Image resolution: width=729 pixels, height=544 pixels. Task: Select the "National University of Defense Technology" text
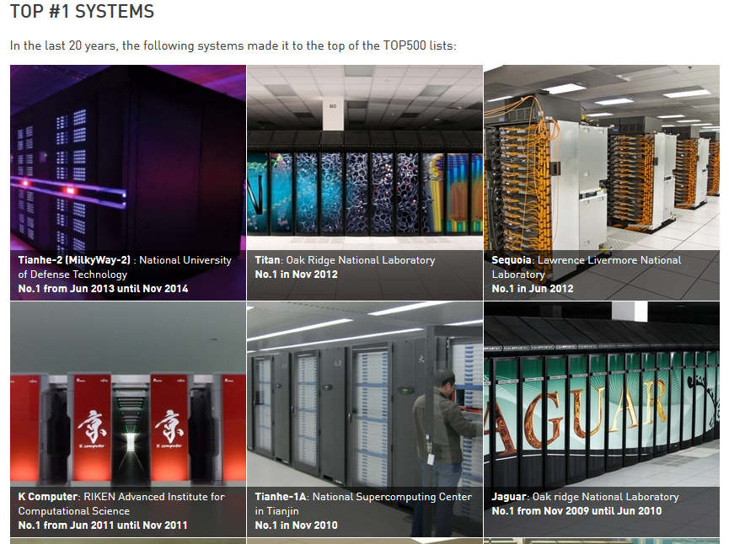(x=125, y=267)
